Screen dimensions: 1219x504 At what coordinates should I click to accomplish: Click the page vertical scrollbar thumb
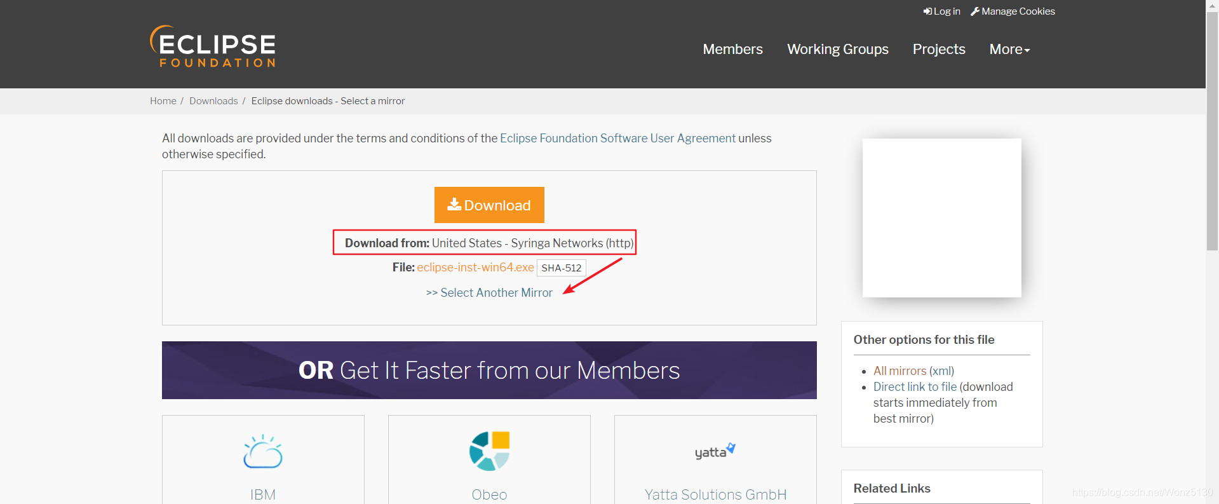pos(1212,132)
